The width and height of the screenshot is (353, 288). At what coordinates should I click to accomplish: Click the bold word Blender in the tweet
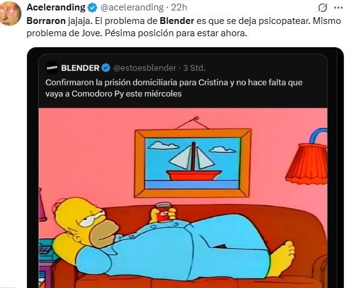177,21
